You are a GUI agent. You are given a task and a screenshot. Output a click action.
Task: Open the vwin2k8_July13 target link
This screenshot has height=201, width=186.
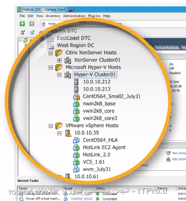pos(81,199)
